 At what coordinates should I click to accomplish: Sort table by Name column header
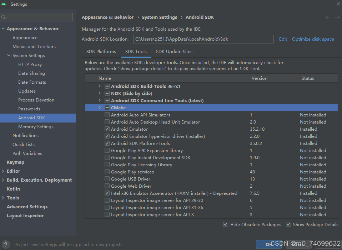click(172, 78)
